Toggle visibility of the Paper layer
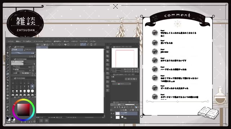The height and width of the screenshot is (129, 231). point(112,117)
